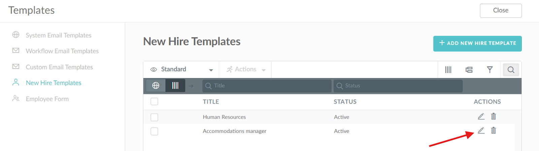Screen dimensions: 539x151
Task: Open column settings bars icon in toolbar
Action: (448, 70)
